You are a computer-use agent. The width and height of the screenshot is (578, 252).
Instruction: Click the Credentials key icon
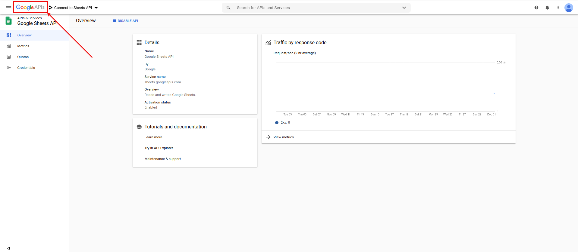(9, 68)
